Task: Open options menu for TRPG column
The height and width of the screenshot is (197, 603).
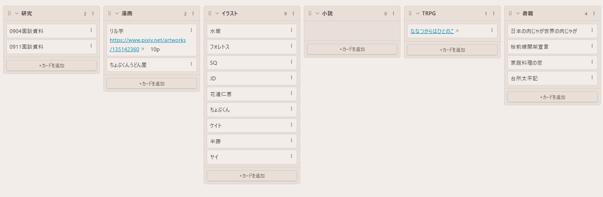Action: 494,14
